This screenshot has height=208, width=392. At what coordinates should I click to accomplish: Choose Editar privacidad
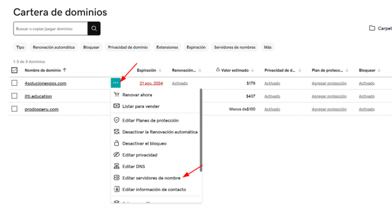140,155
